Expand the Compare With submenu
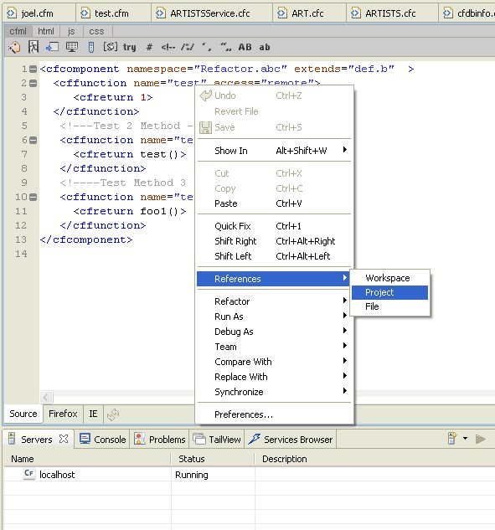The width and height of the screenshot is (495, 530). pyautogui.click(x=274, y=362)
